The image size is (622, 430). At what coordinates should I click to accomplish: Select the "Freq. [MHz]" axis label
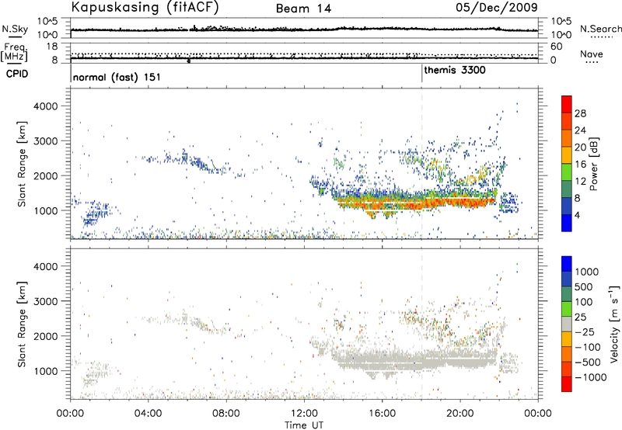coord(15,53)
